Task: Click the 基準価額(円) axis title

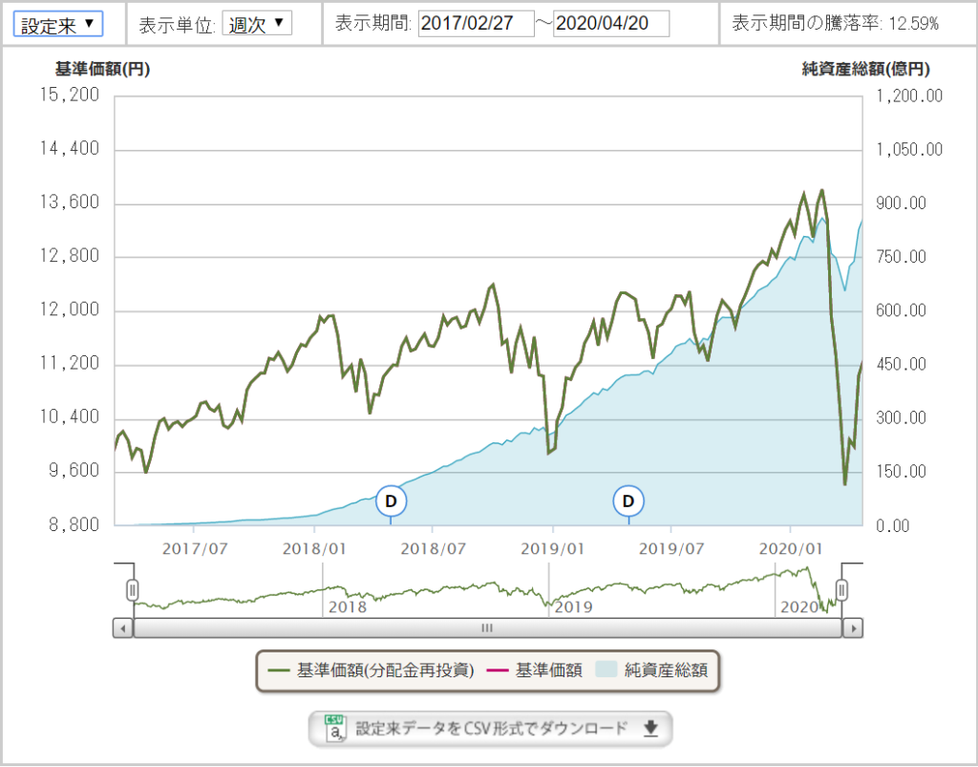Action: pos(102,69)
